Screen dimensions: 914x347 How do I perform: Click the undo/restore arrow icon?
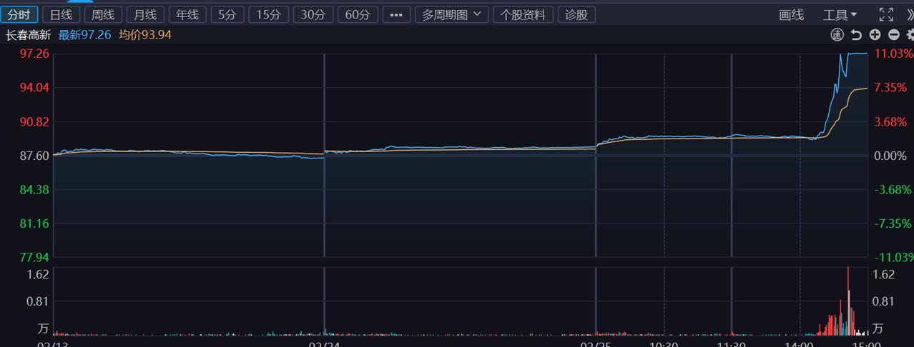pos(856,34)
